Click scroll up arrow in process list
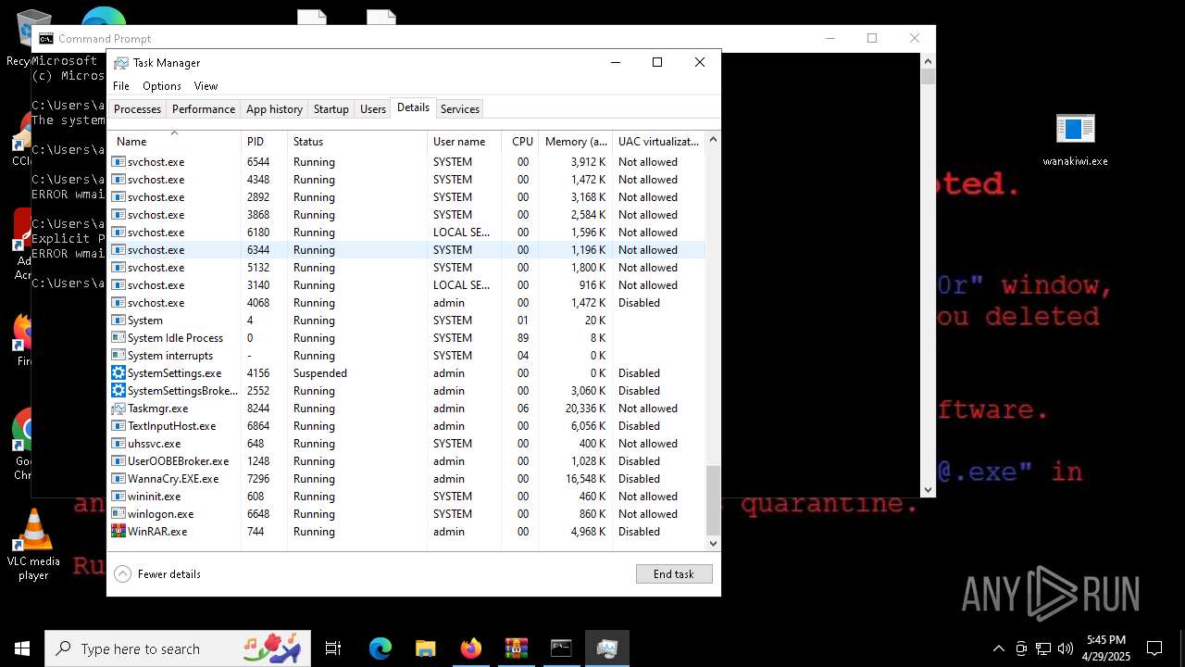The width and height of the screenshot is (1185, 667). (713, 140)
